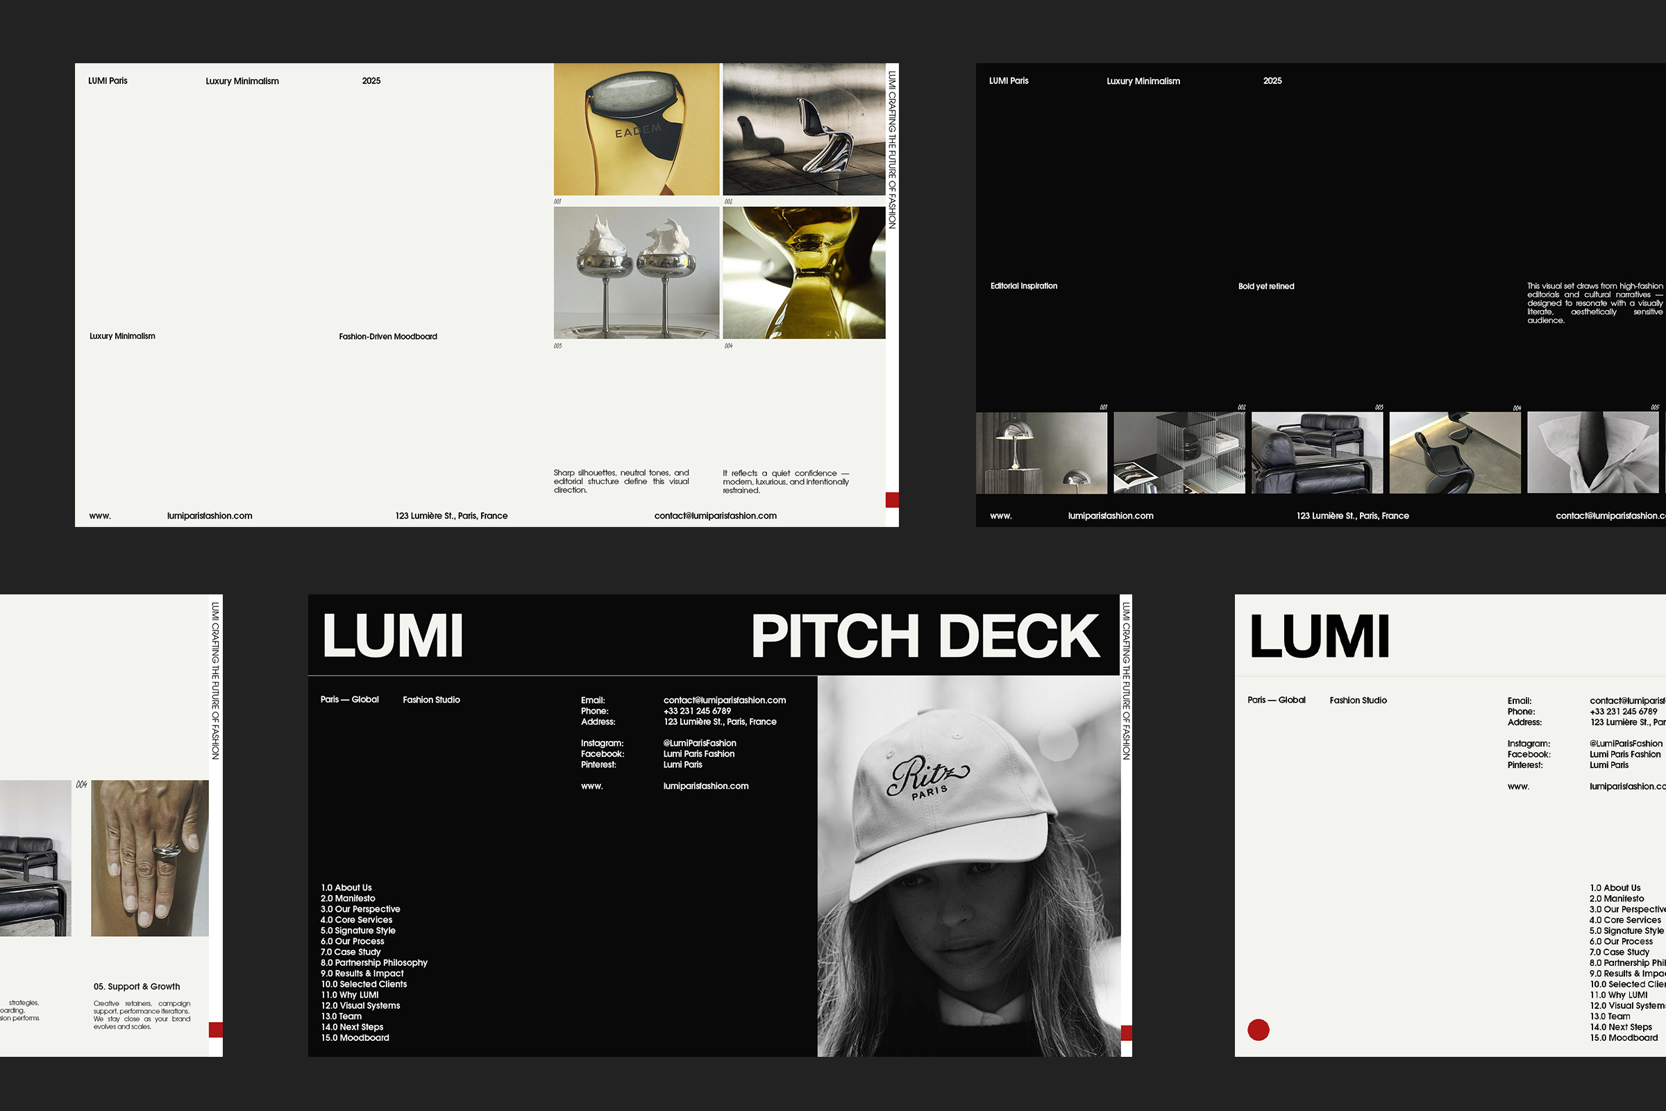1666x1111 pixels.
Task: Click the Ritz Paris cap portrait photo
Action: coord(967,871)
